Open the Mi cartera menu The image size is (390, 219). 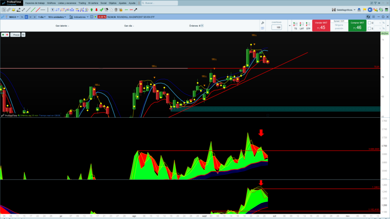93,3
